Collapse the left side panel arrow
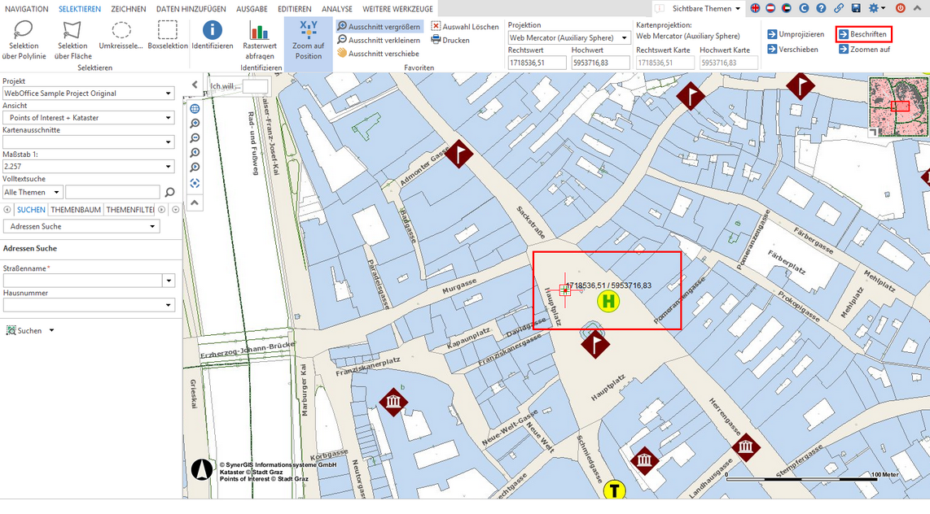This screenshot has height=514, width=930. point(195,85)
